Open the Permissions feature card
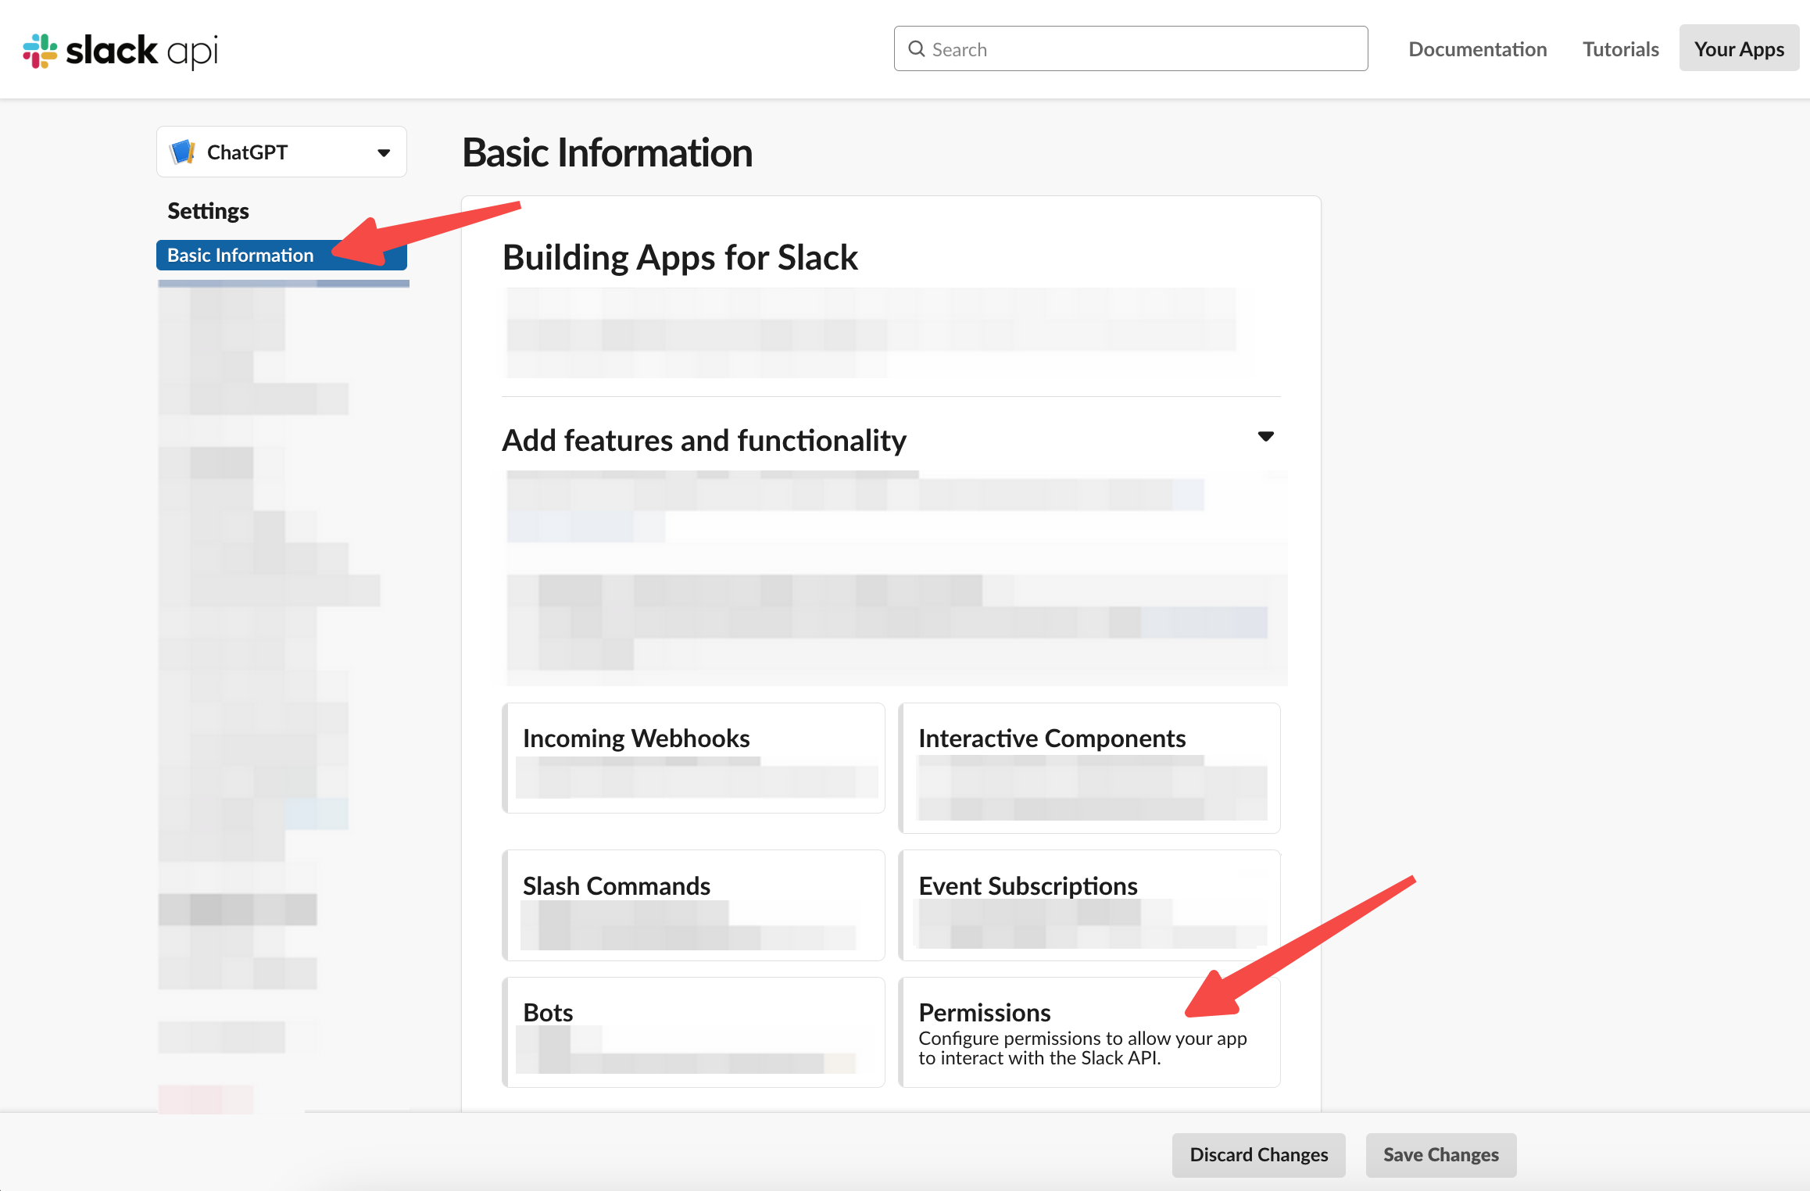 (x=1089, y=1032)
